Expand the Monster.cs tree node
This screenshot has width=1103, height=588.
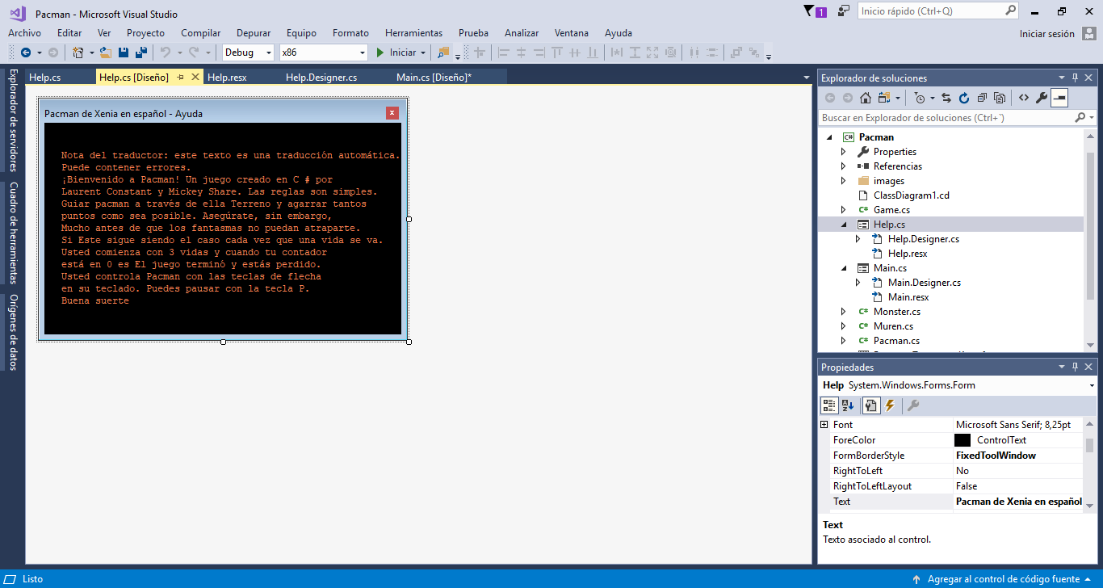click(842, 311)
